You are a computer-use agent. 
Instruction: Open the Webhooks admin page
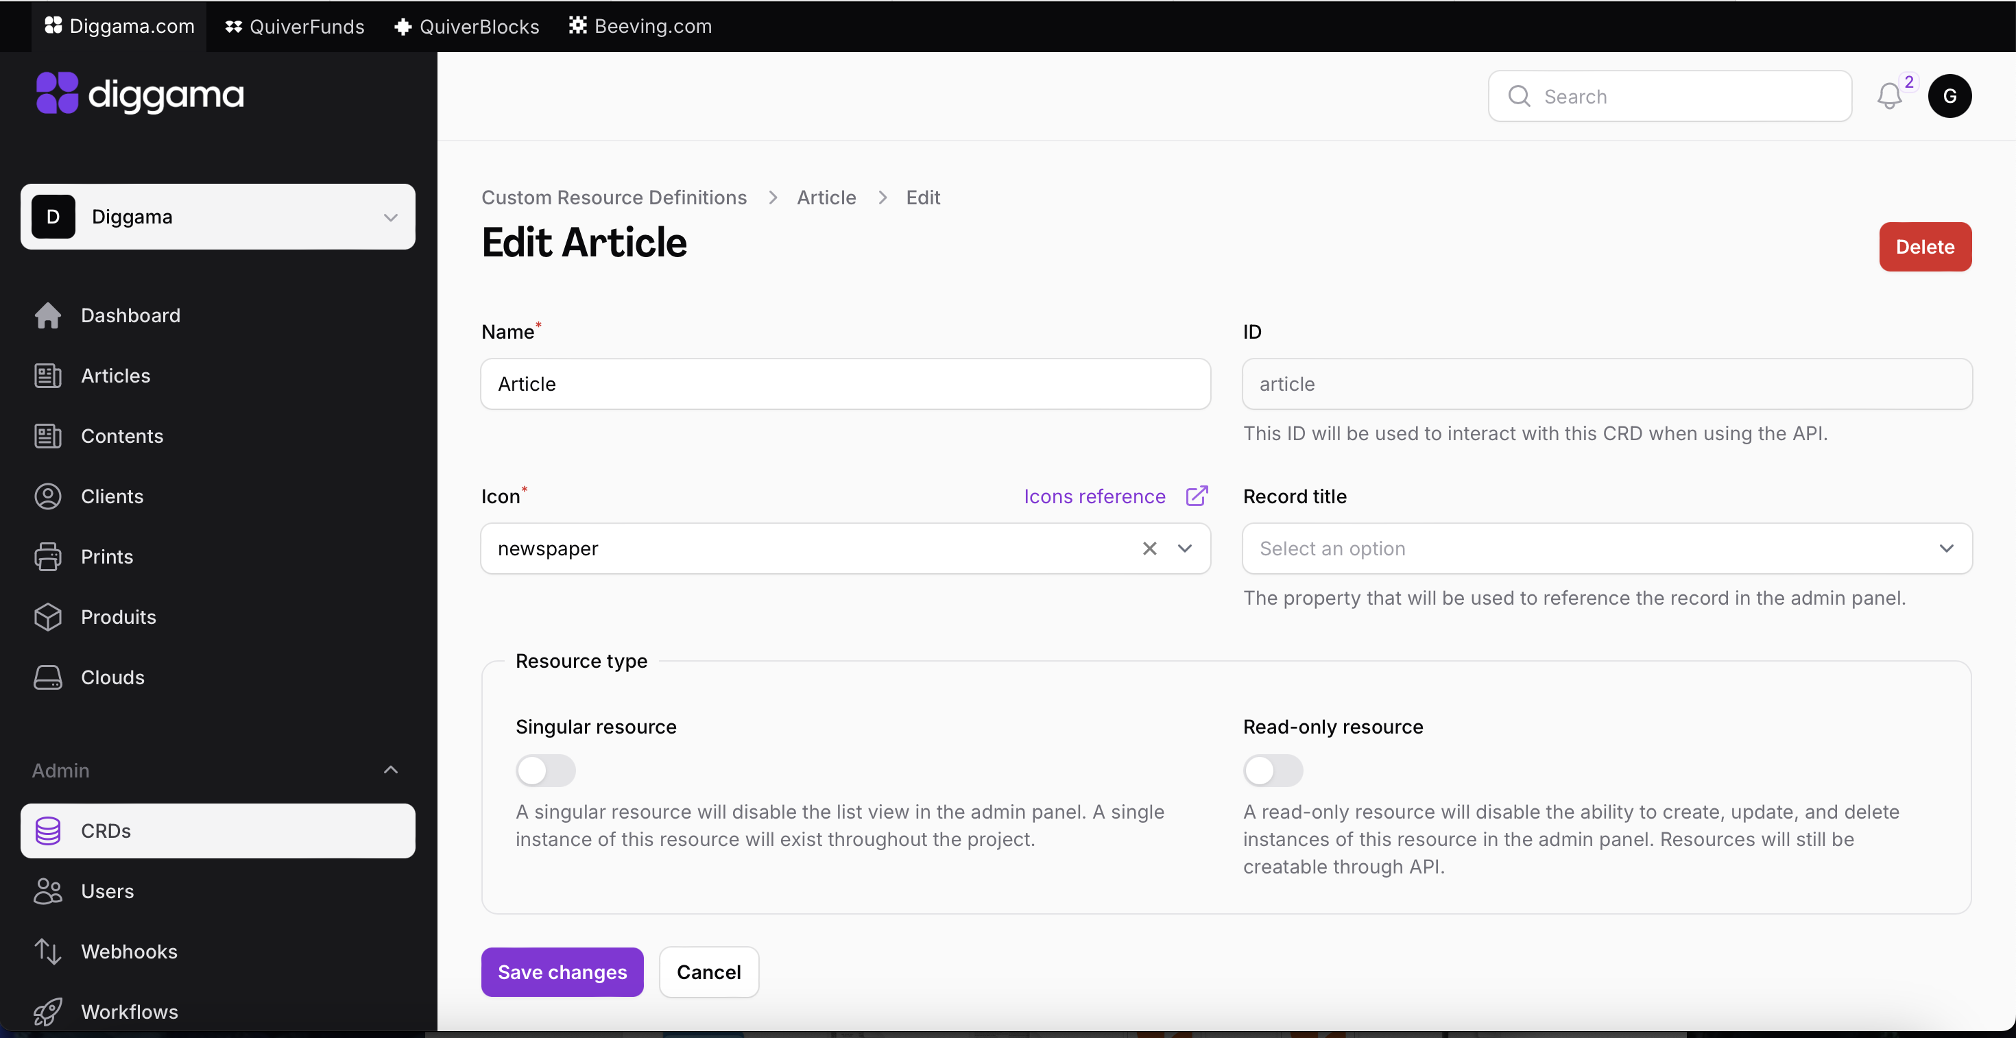coord(129,951)
